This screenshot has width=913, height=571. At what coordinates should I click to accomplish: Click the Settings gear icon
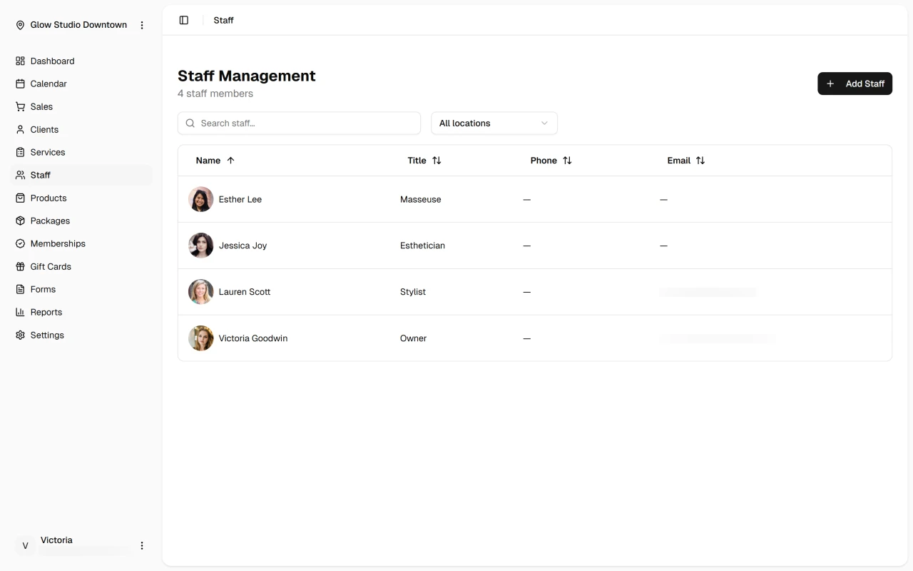click(20, 335)
